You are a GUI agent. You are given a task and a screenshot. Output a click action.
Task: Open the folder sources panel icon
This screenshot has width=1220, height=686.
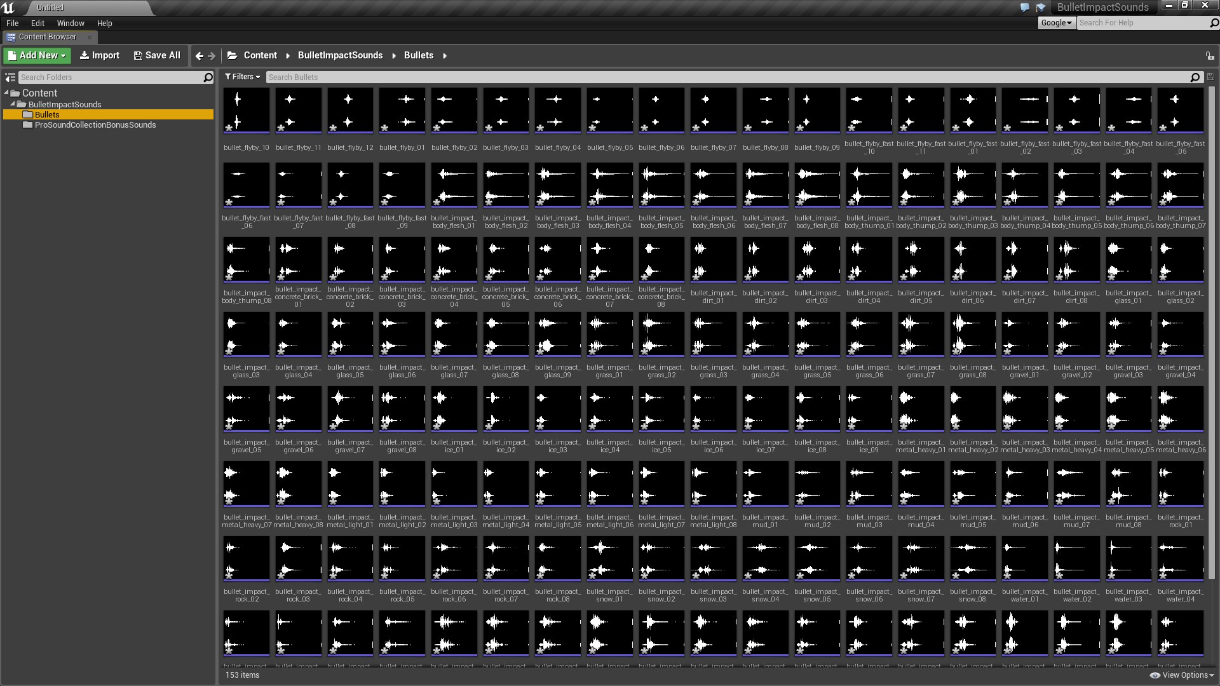pos(10,77)
